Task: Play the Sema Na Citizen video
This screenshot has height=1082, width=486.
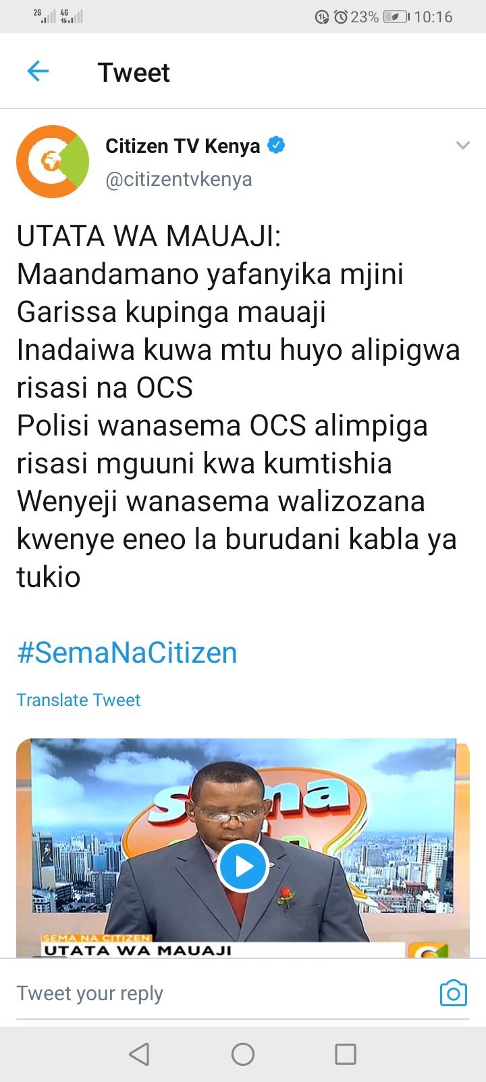Action: coord(243,866)
